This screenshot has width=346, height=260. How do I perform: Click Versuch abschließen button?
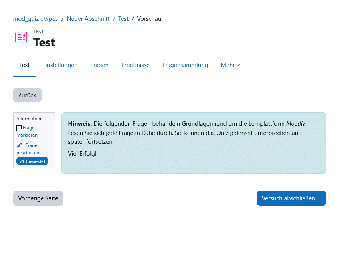click(x=291, y=198)
